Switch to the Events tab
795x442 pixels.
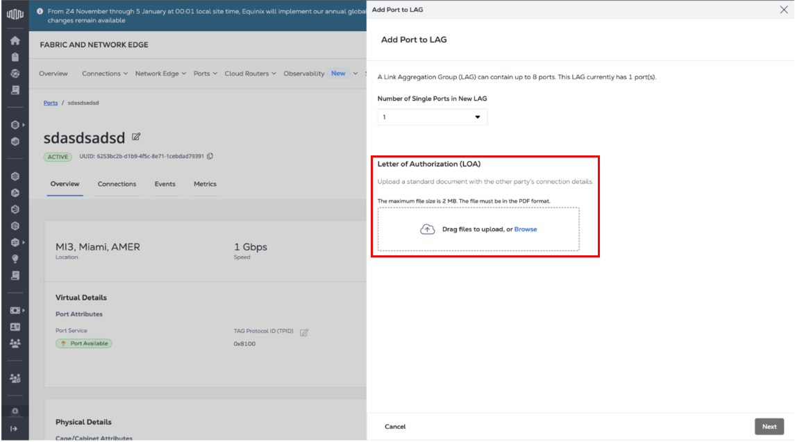click(x=165, y=185)
